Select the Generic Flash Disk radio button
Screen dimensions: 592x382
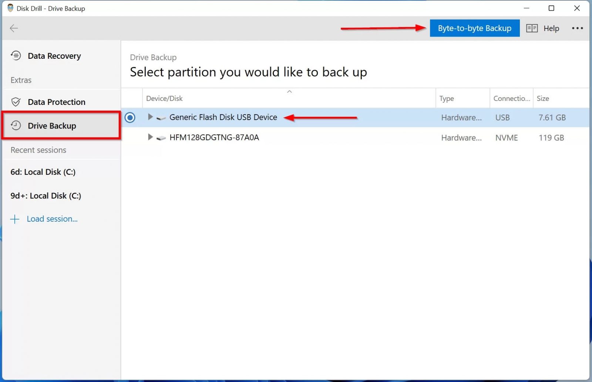click(x=130, y=117)
